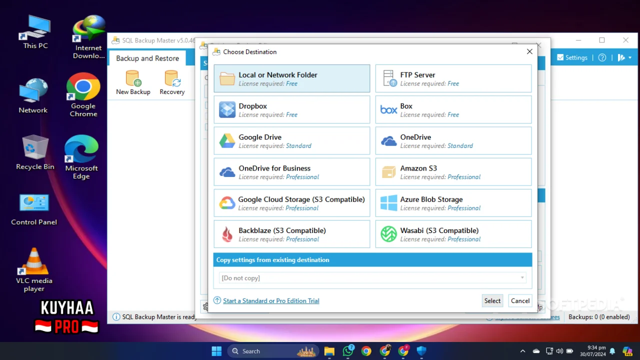Pick the Azure Blob Storage icon
Screen dimensions: 640x360
389,203
